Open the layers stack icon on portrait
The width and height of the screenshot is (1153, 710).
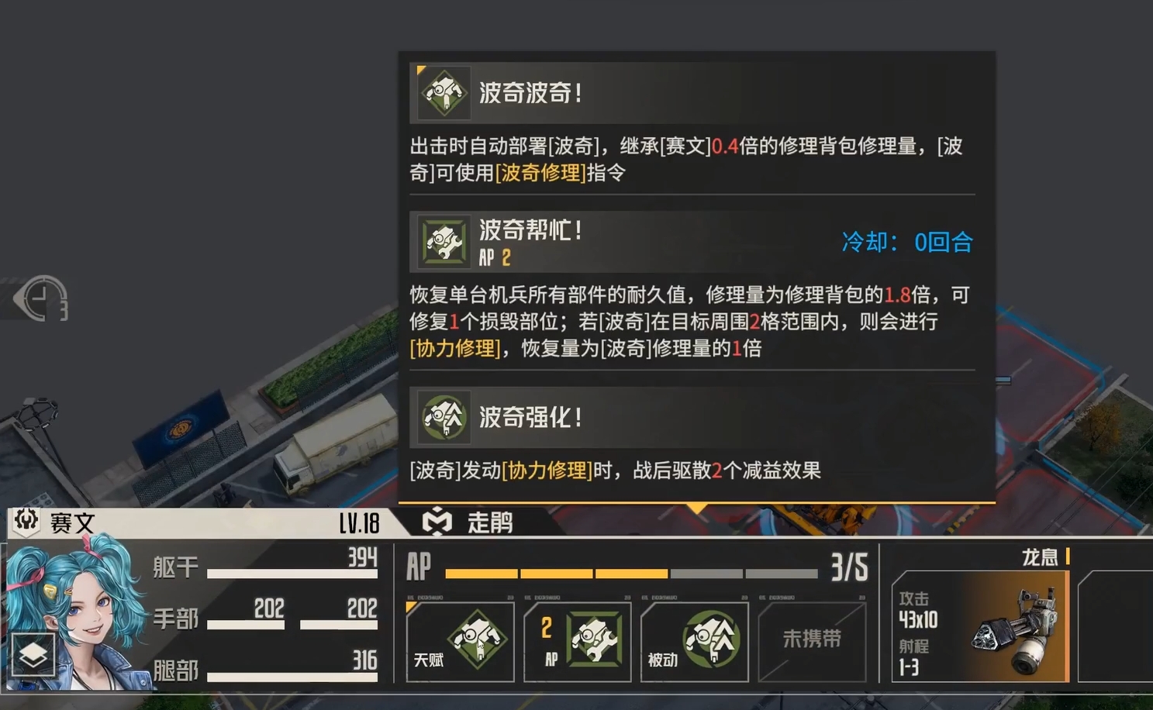coord(33,655)
